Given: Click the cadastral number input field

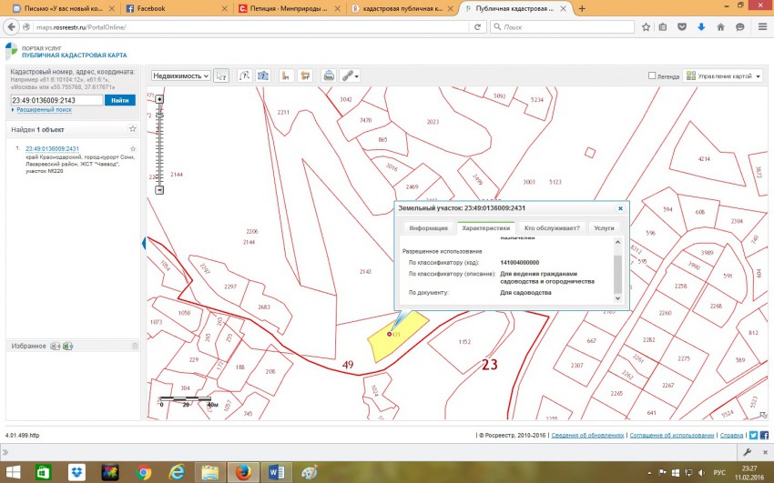Looking at the screenshot, I should [56, 100].
